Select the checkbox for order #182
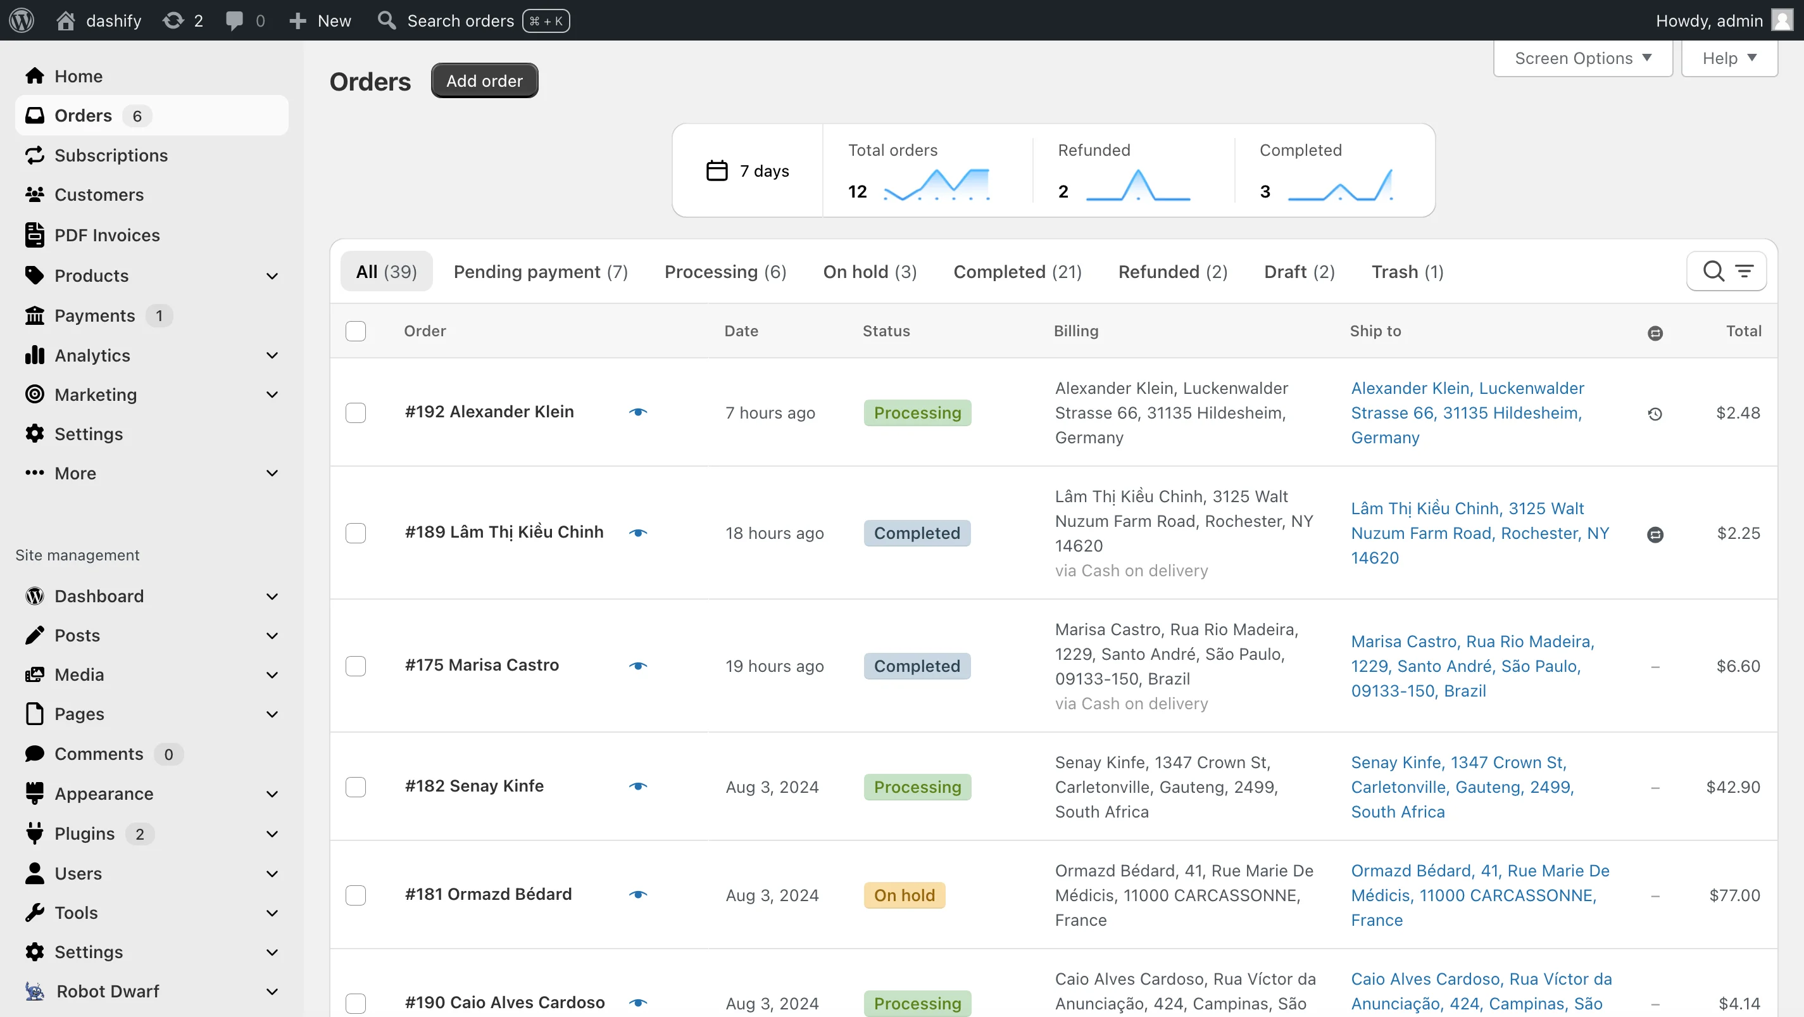Image resolution: width=1804 pixels, height=1017 pixels. coord(356,786)
